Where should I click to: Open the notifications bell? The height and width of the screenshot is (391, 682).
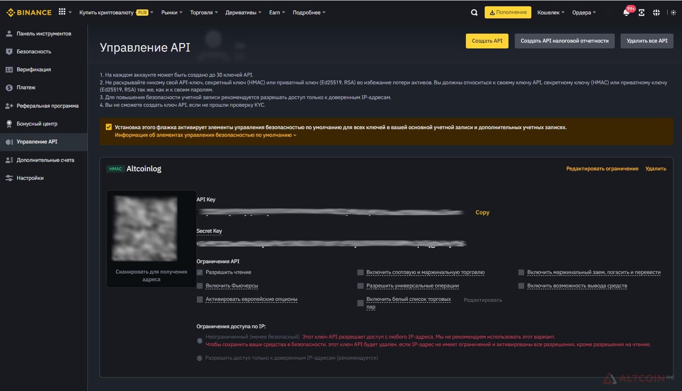[626, 13]
